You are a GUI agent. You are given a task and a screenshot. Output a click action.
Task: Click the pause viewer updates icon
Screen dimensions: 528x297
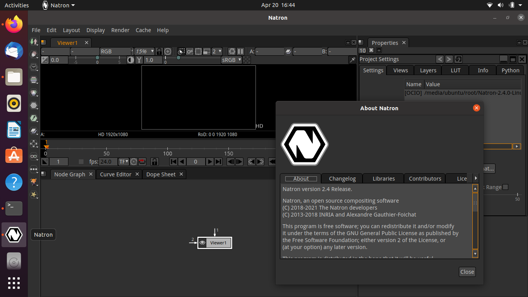click(240, 51)
